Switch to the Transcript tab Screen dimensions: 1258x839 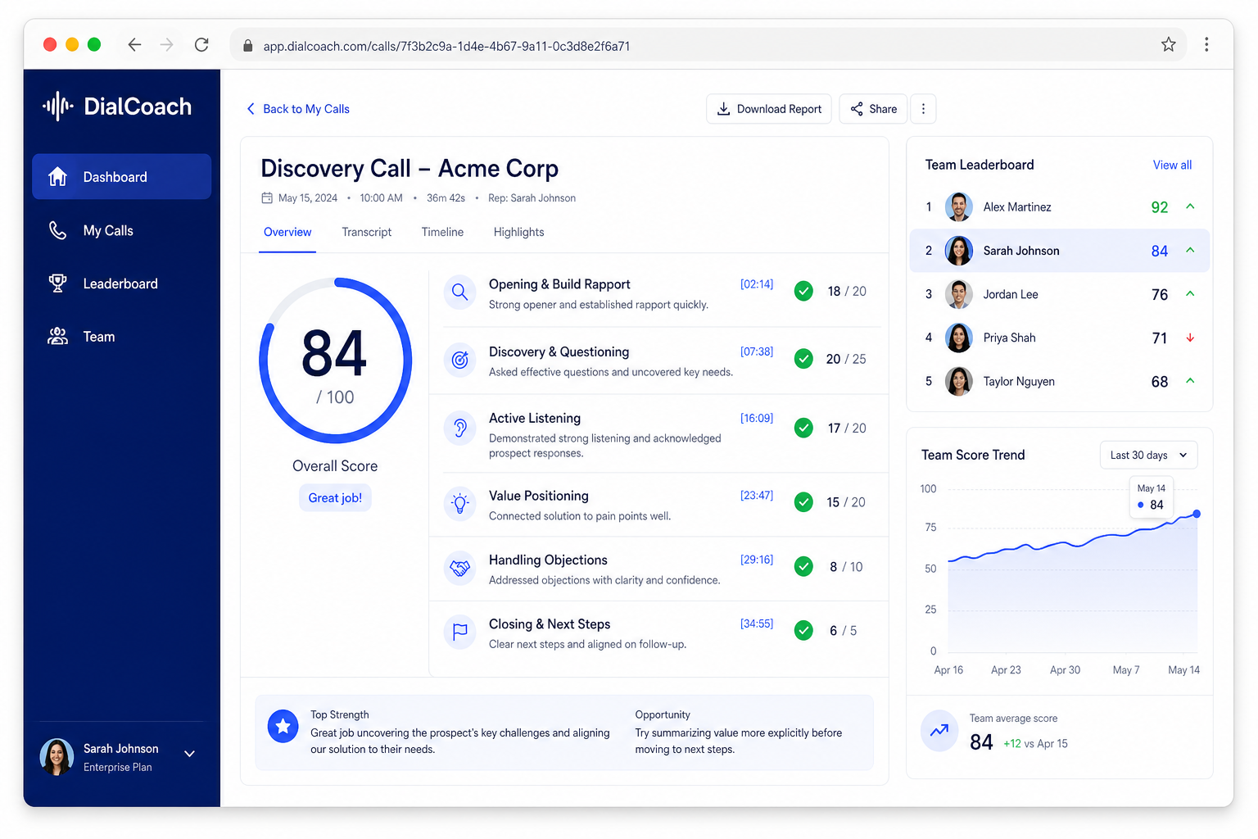(367, 232)
